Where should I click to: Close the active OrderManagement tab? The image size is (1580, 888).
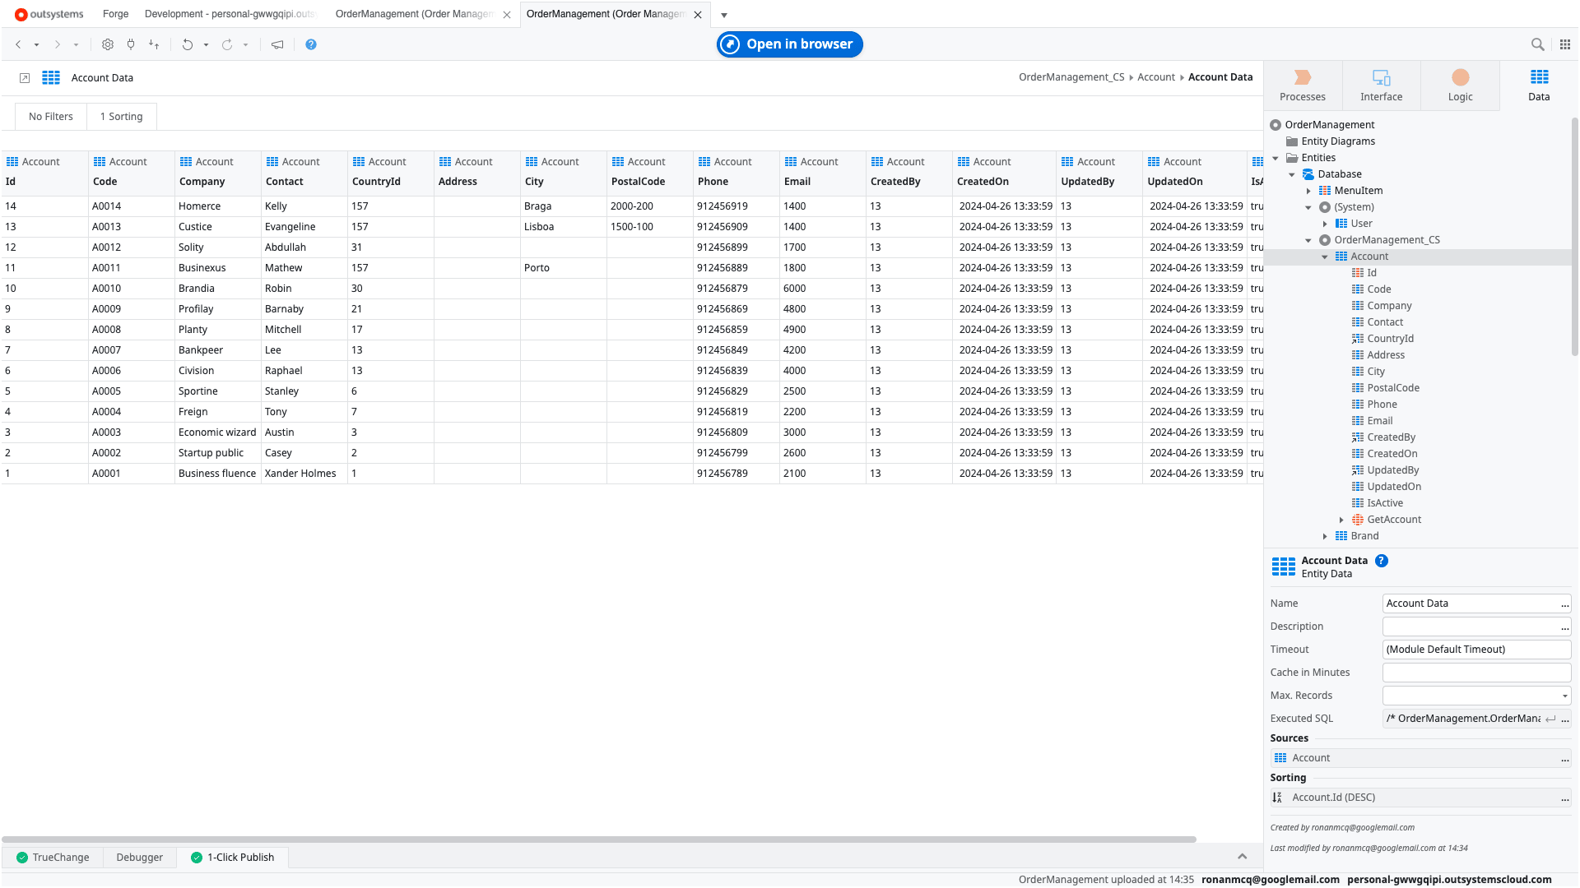(698, 15)
